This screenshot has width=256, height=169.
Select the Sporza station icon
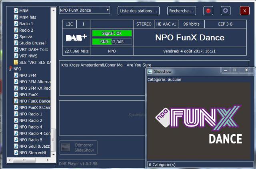(16, 36)
